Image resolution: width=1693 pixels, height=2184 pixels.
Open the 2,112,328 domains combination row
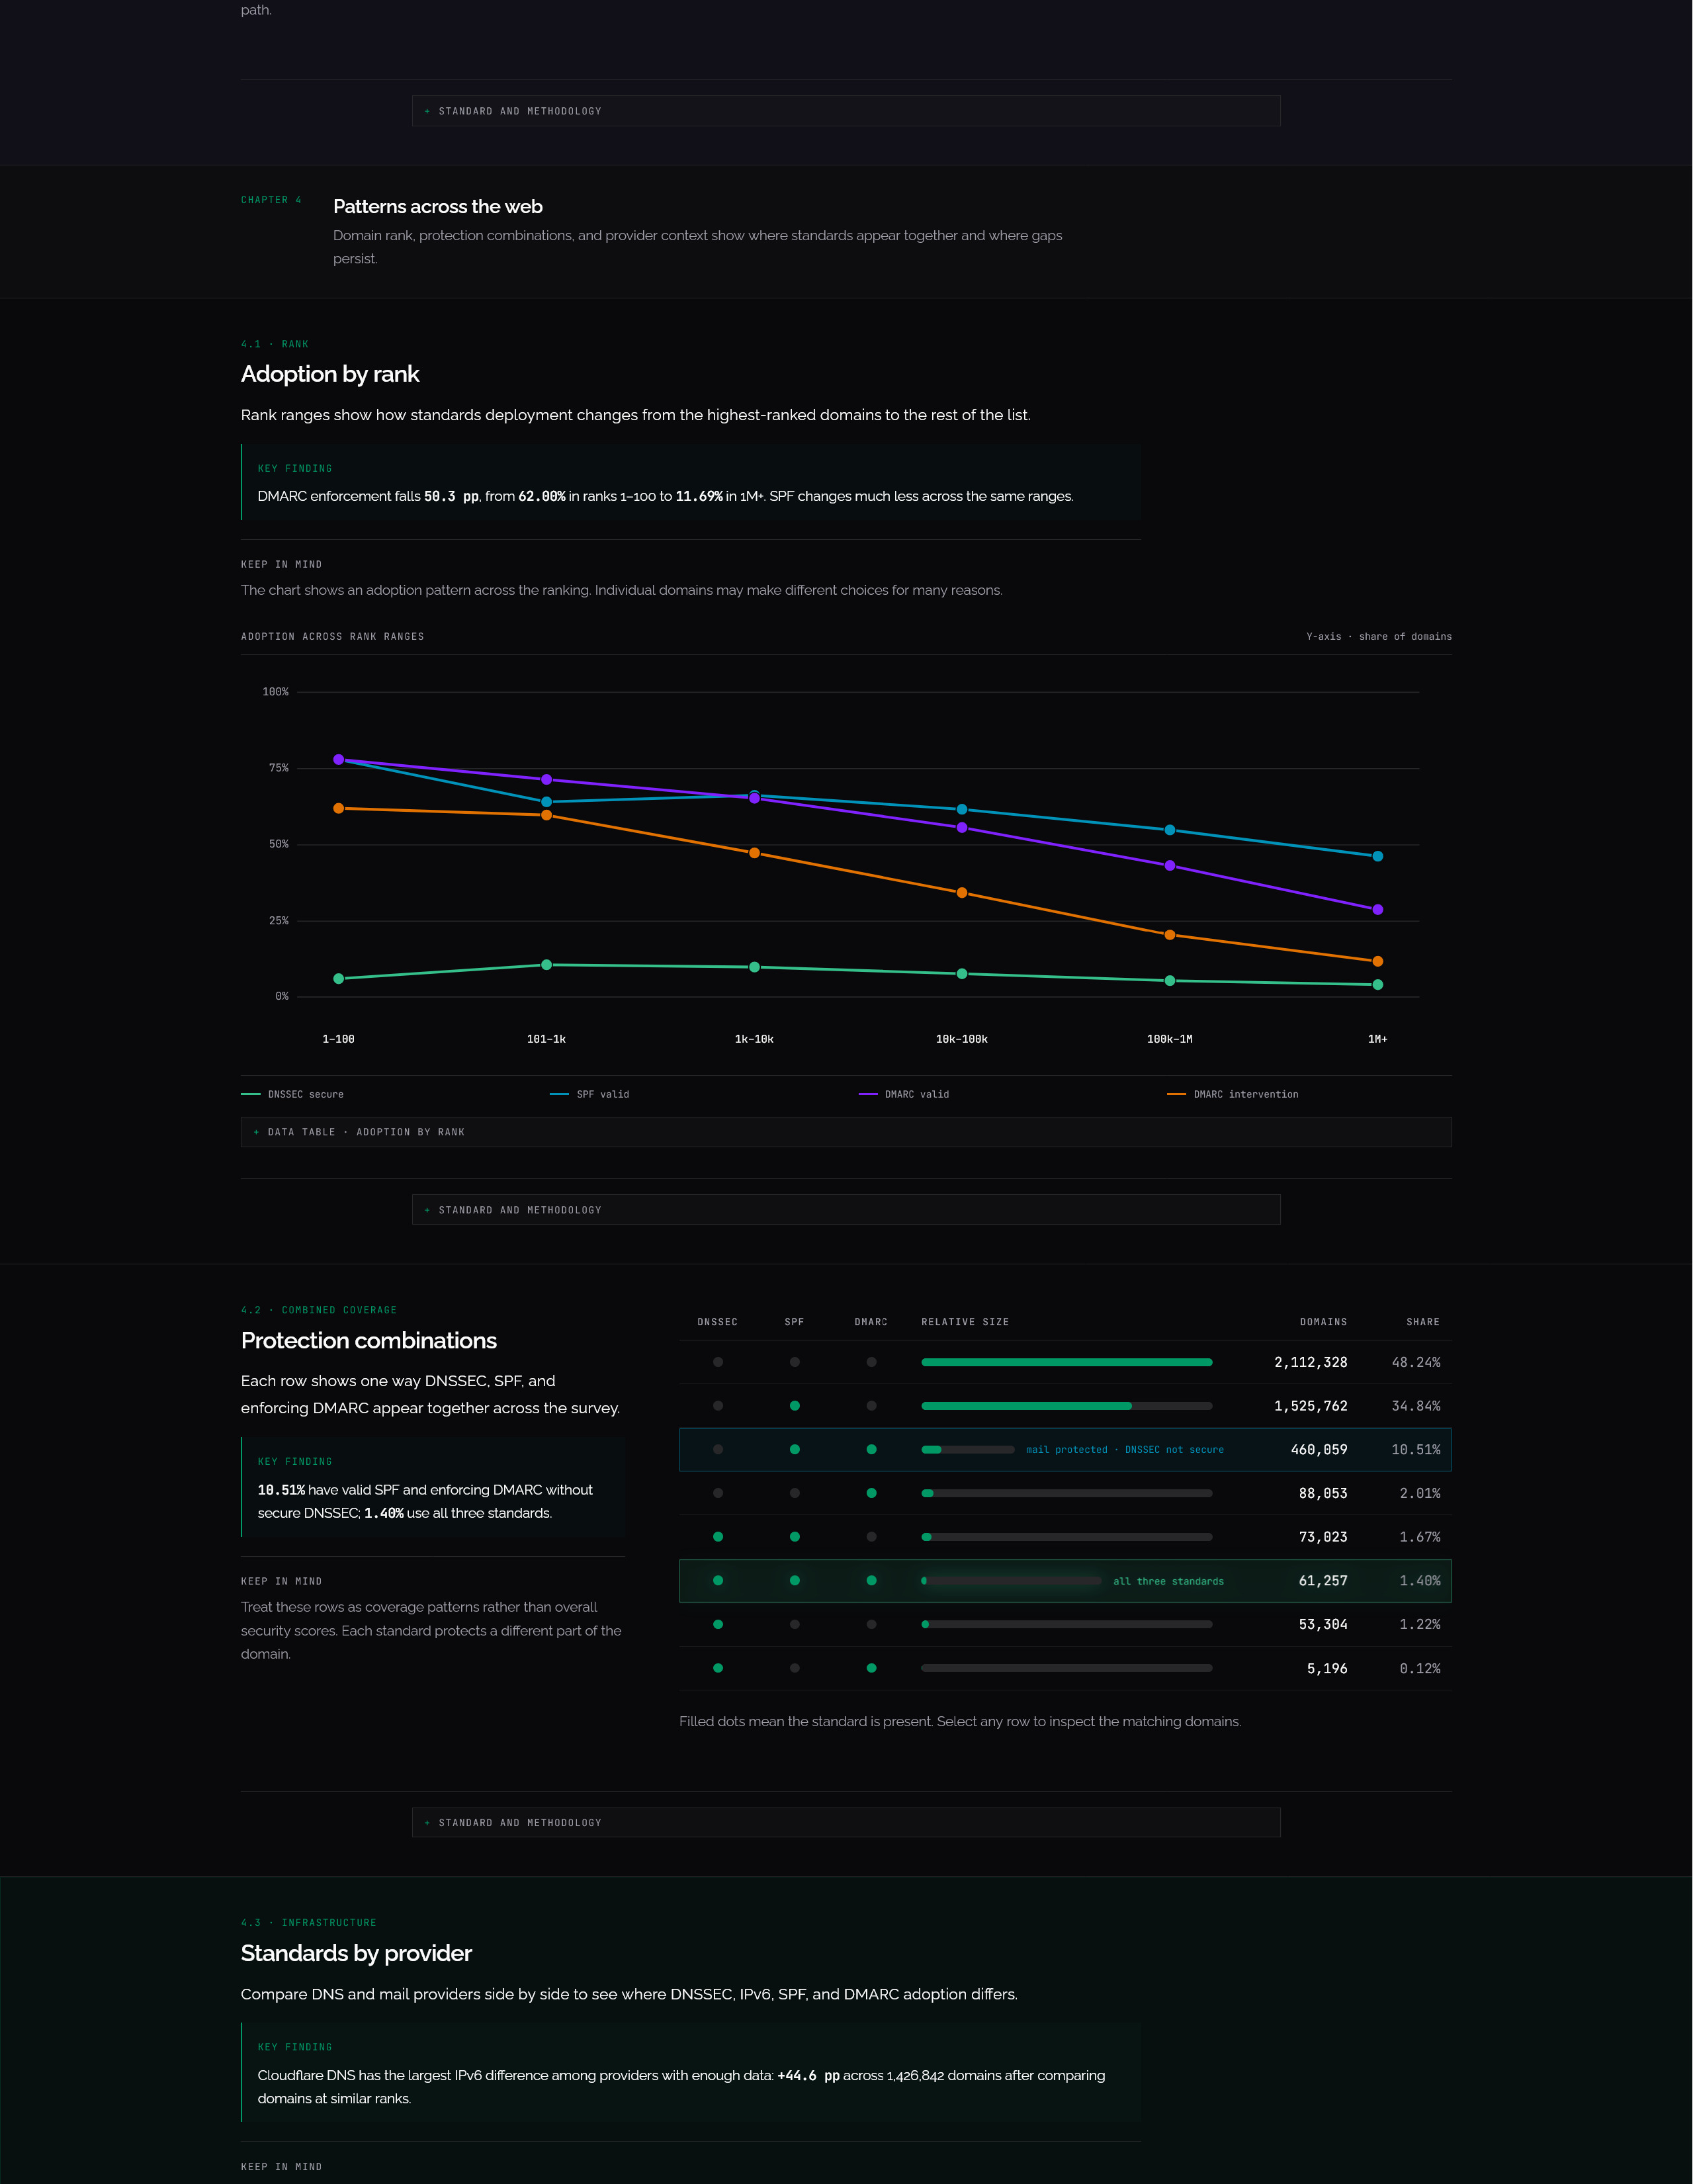pyautogui.click(x=1065, y=1362)
